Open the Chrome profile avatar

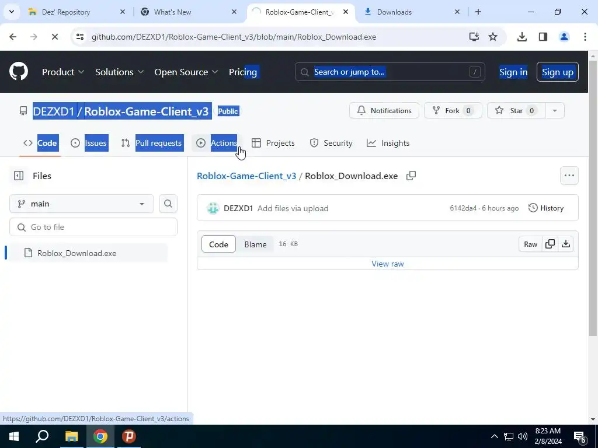coord(564,37)
